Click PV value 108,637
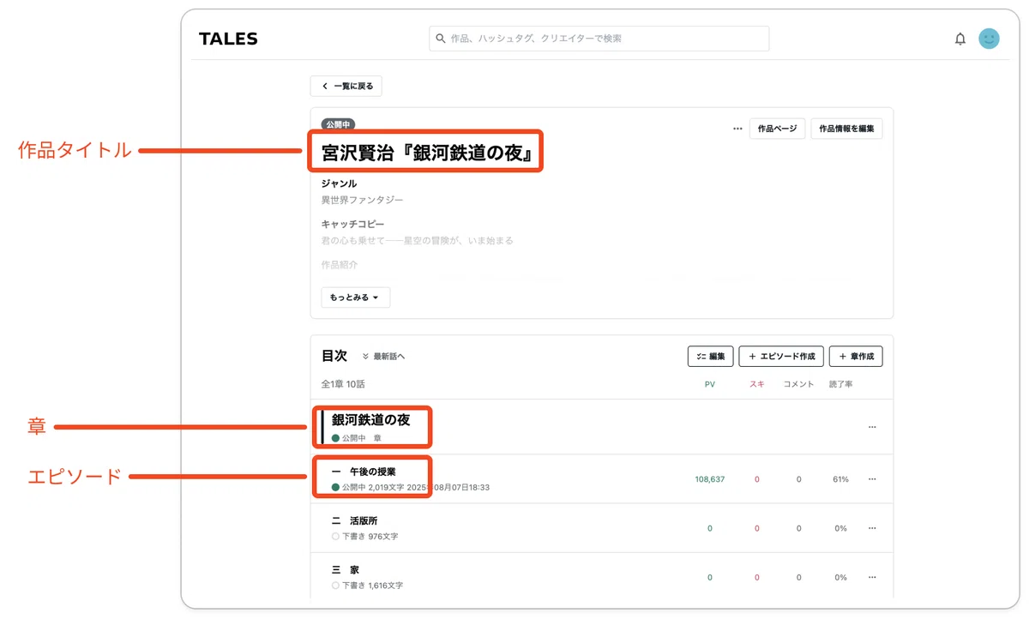This screenshot has width=1029, height=619. [709, 479]
